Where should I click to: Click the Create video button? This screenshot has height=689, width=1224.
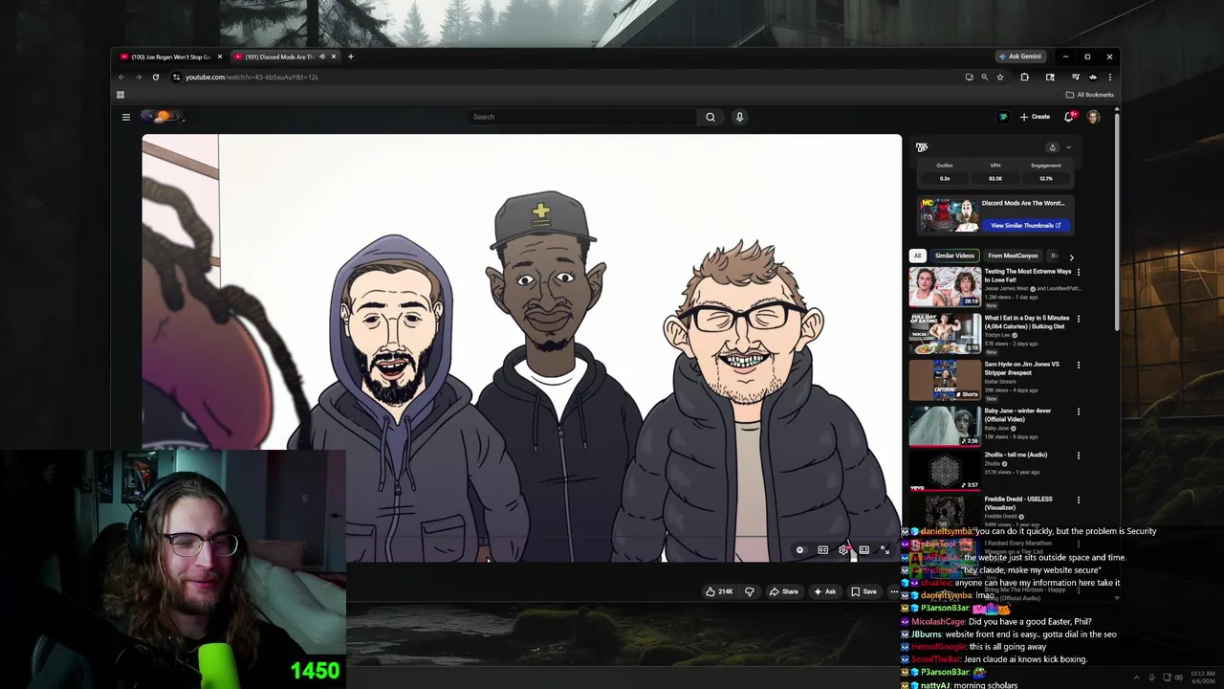[1036, 117]
